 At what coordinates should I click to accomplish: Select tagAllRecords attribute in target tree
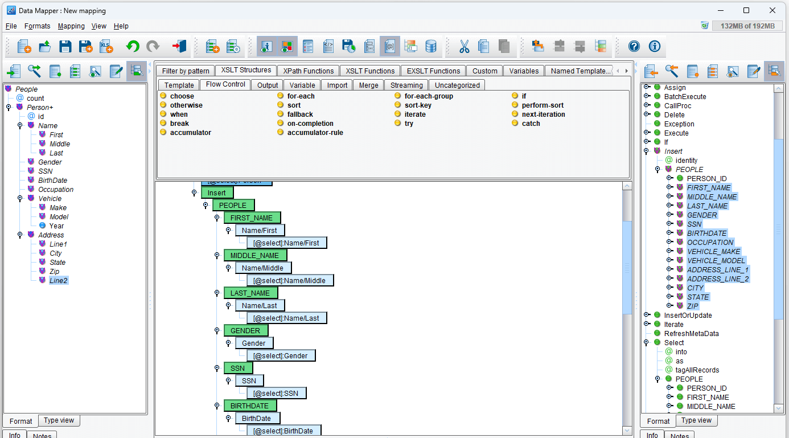(x=697, y=370)
